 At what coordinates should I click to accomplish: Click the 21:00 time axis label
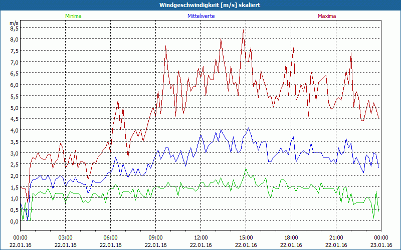(x=336, y=237)
